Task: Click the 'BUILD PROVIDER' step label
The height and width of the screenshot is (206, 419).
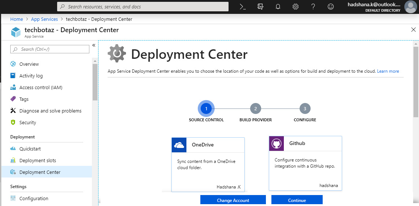Action: pos(255,120)
